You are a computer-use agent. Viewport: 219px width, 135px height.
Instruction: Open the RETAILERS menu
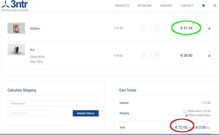(x=145, y=6)
